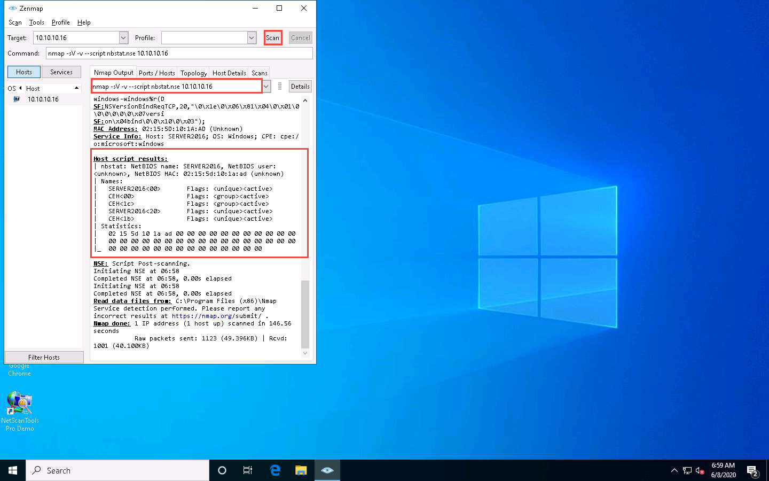Select the Zenmap taskbar button

coord(327,470)
